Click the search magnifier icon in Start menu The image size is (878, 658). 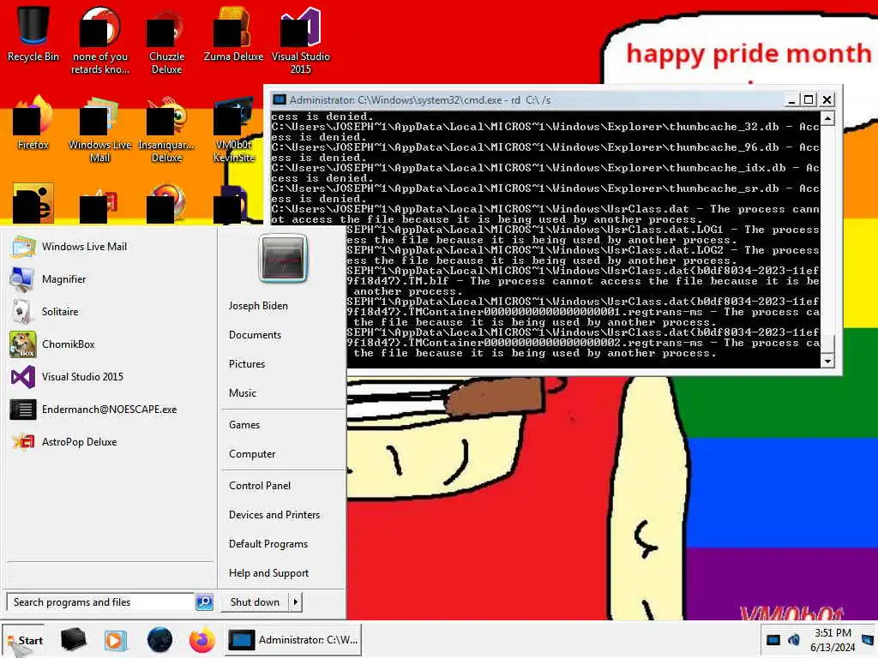click(x=204, y=602)
